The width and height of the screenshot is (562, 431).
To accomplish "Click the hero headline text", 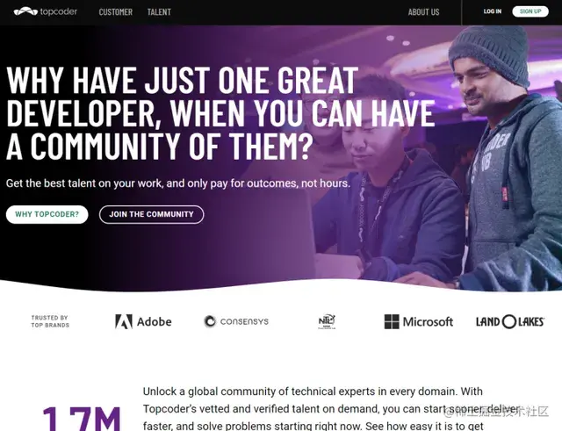I will (x=220, y=113).
